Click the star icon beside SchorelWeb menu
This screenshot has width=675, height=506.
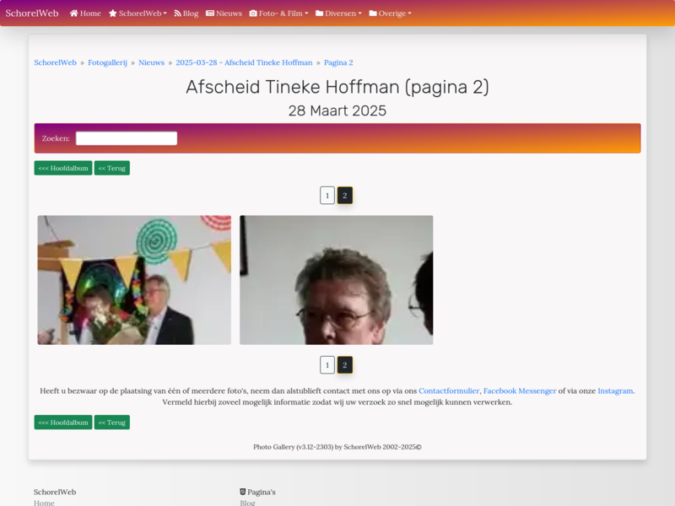[113, 13]
